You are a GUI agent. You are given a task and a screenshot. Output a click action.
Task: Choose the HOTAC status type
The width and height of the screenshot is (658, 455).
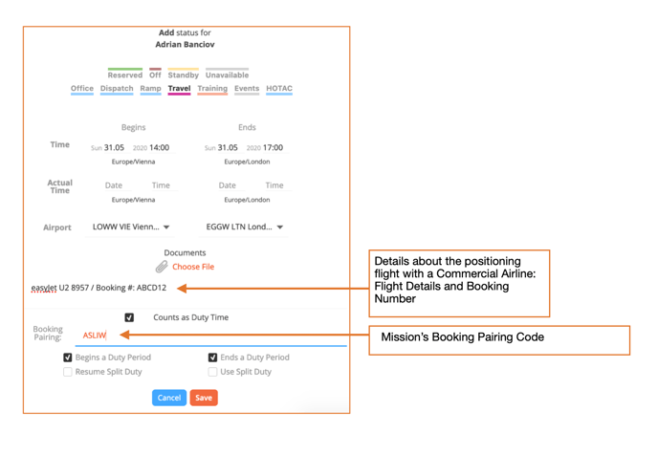[279, 89]
